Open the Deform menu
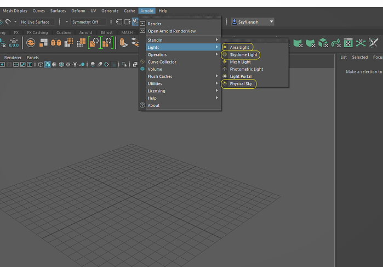The width and height of the screenshot is (383, 267). pyautogui.click(x=78, y=11)
